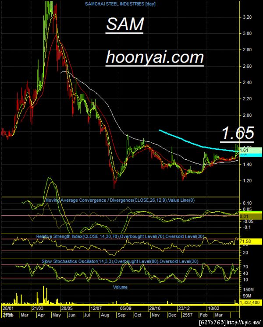This screenshot has width=263, height=327.
Task: Click the 1.65 price target annotation
Action: [x=238, y=133]
